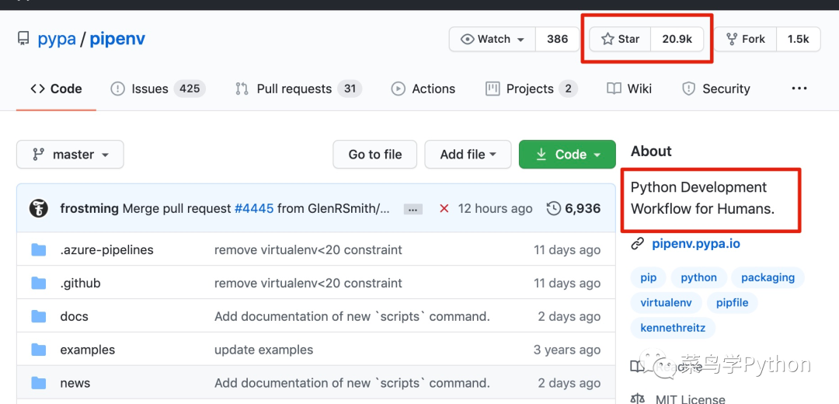The height and width of the screenshot is (404, 839).
Task: Open the frostming author link
Action: pos(89,209)
